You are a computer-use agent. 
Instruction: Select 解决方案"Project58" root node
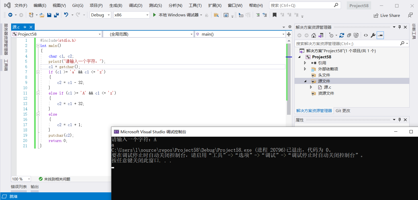[341, 51]
